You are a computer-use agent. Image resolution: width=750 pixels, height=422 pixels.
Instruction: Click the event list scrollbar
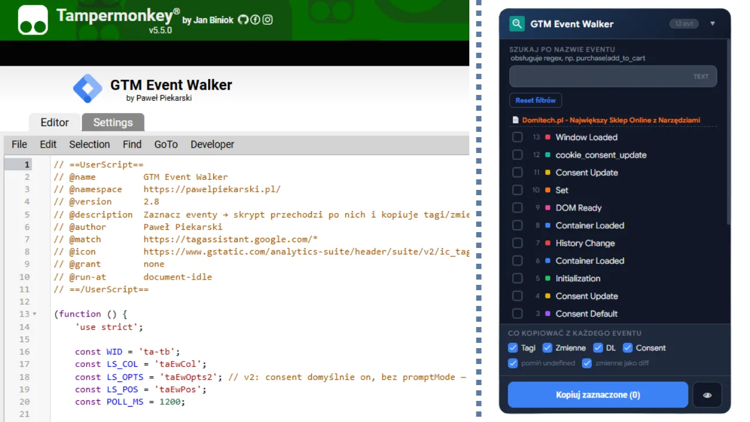[x=728, y=132]
